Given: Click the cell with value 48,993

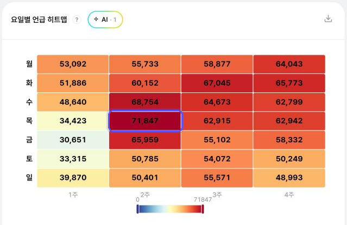Looking at the screenshot, I should coord(289,178).
